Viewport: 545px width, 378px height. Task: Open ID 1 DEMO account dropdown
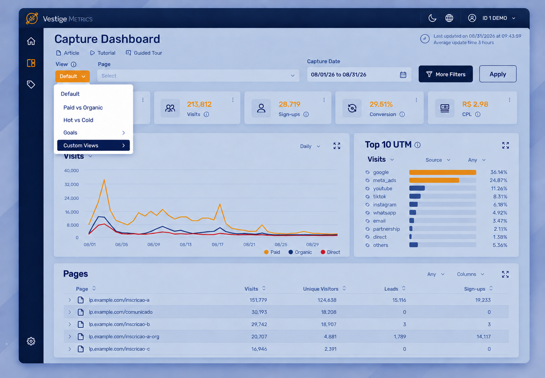tap(499, 18)
